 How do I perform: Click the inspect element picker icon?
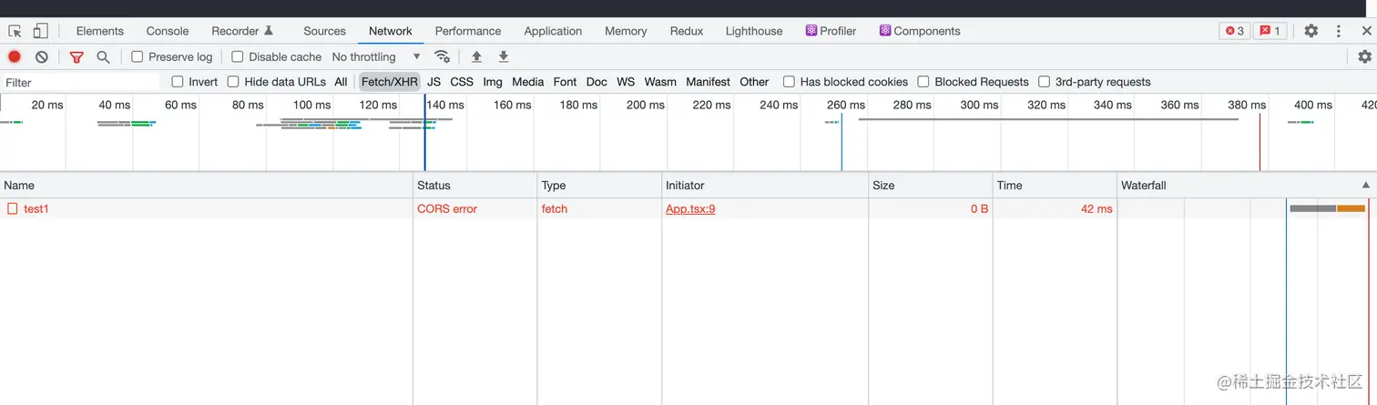15,31
